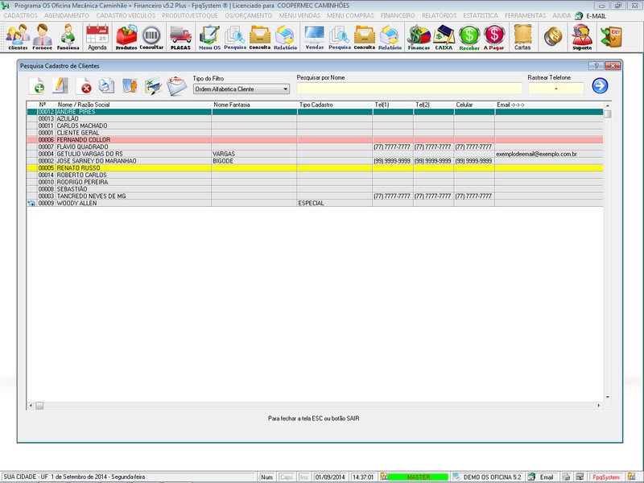Open the CAIXA cash register icon
The width and height of the screenshot is (644, 483).
click(444, 37)
